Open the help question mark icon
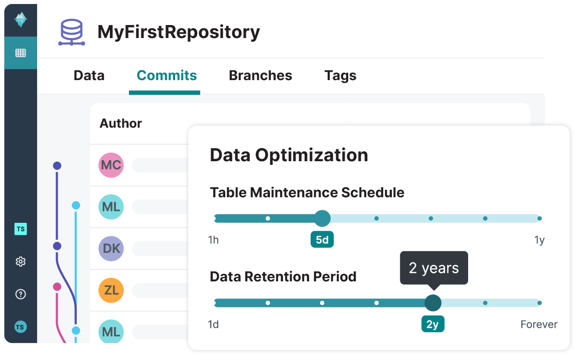Viewport: 575px width, 355px height. (x=21, y=294)
